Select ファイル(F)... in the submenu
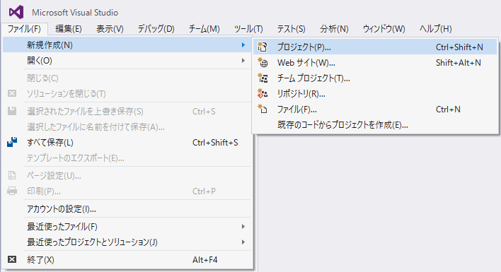This screenshot has height=272, width=501. pyautogui.click(x=376, y=110)
